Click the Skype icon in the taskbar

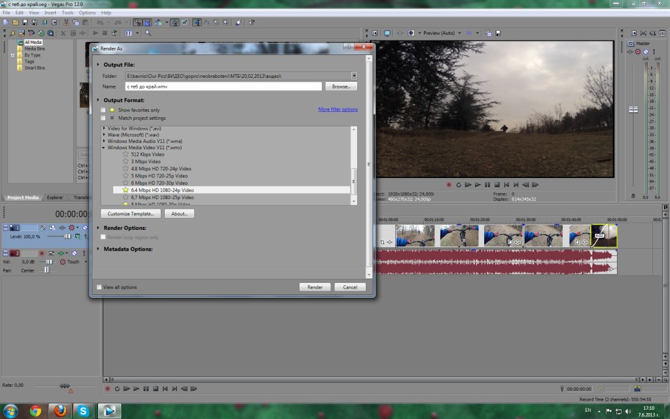pos(83,410)
